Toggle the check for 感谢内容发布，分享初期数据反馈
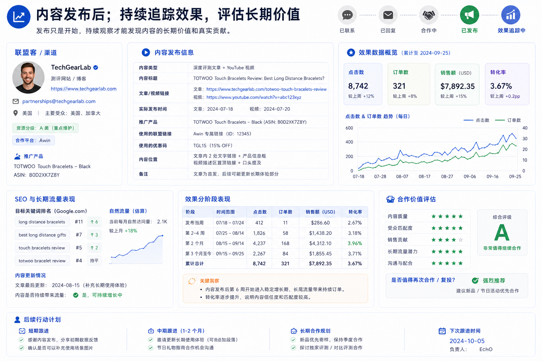542x361 pixels. pos(22,340)
